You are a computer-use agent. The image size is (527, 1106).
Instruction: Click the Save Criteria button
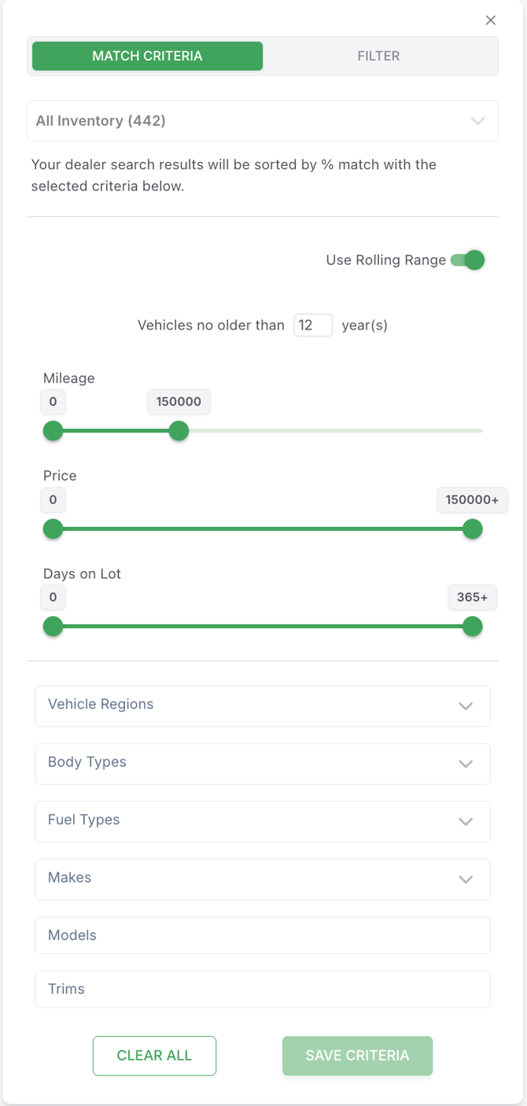pos(357,1056)
